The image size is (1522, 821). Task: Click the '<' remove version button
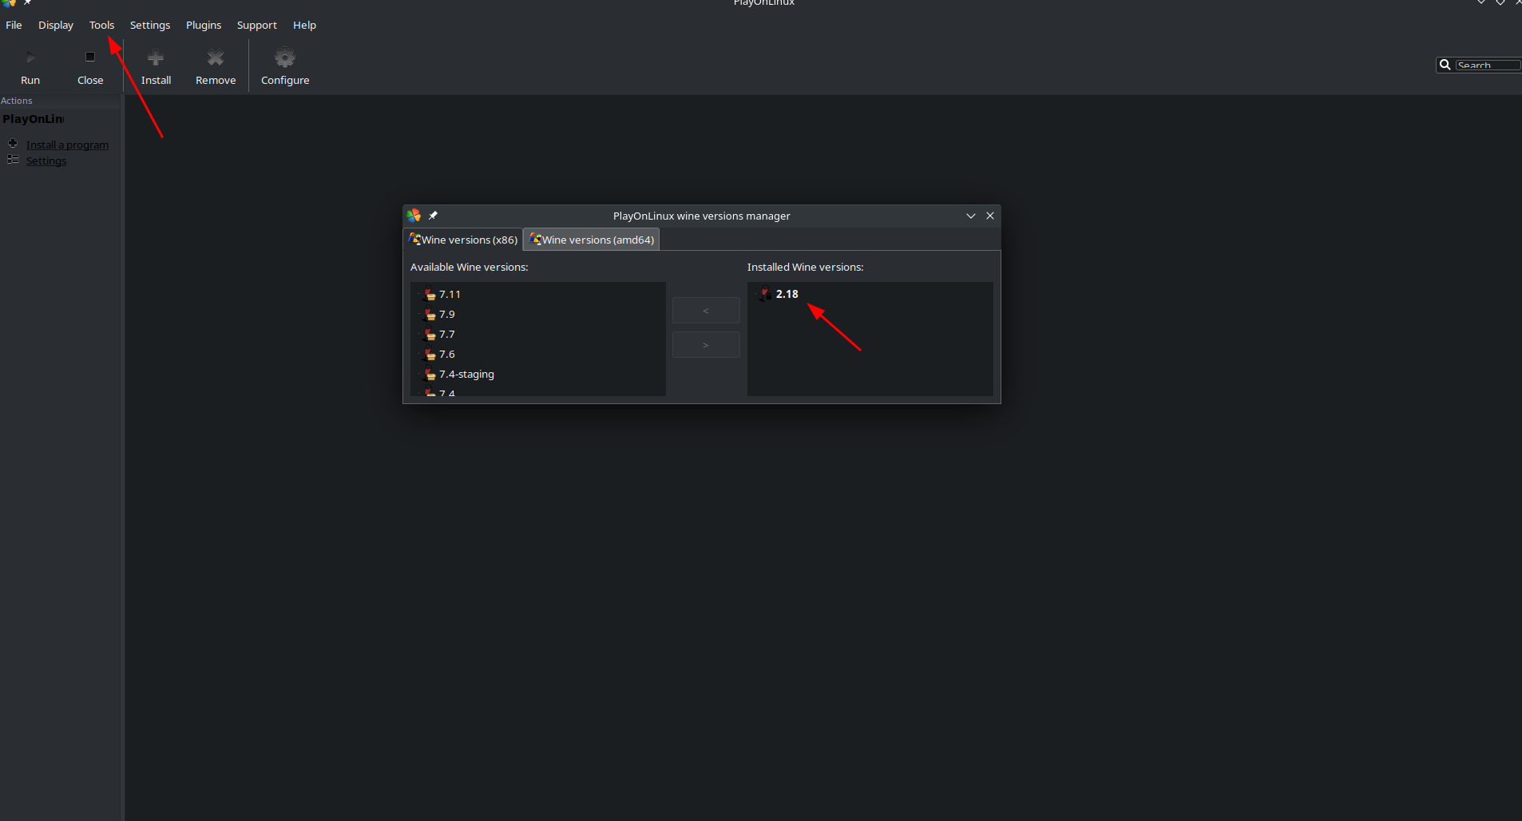(x=706, y=311)
